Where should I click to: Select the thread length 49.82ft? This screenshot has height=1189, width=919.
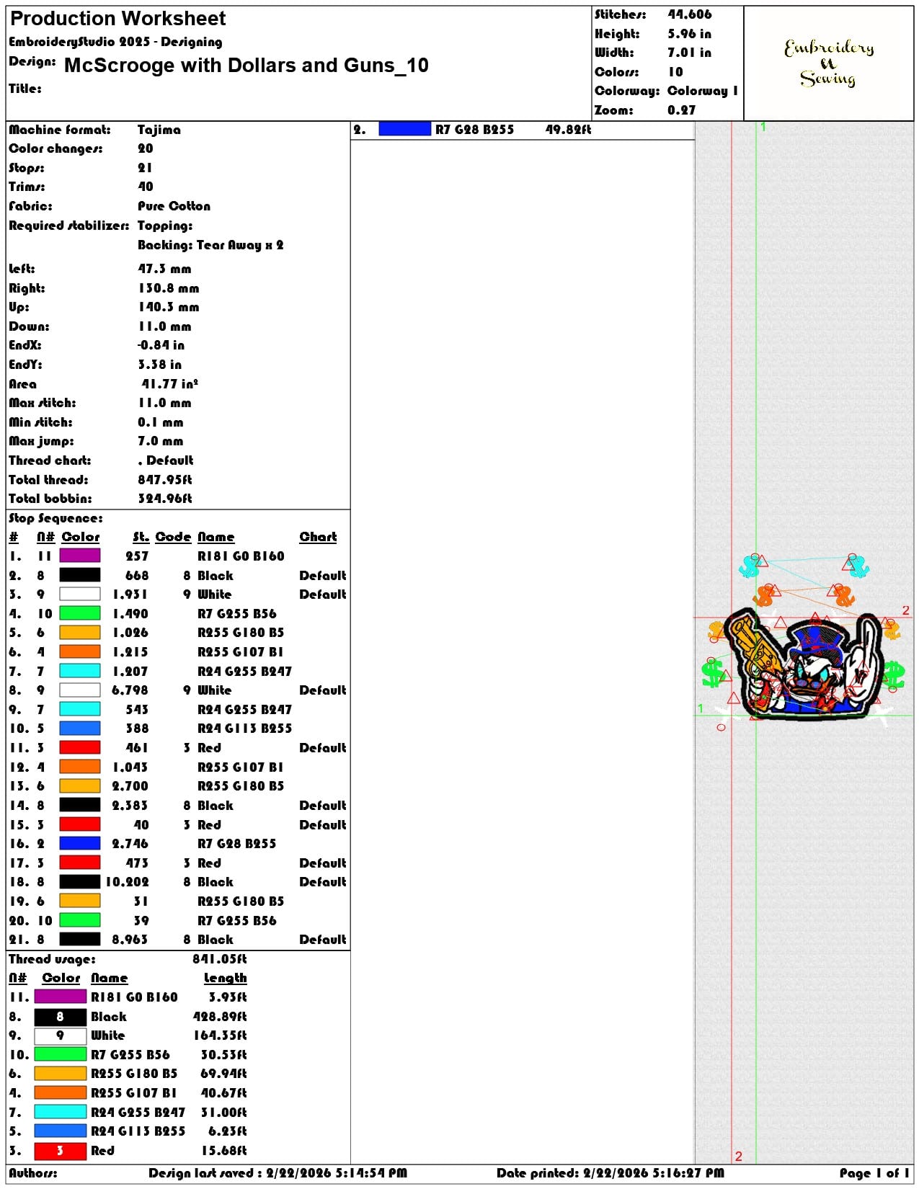pyautogui.click(x=568, y=130)
